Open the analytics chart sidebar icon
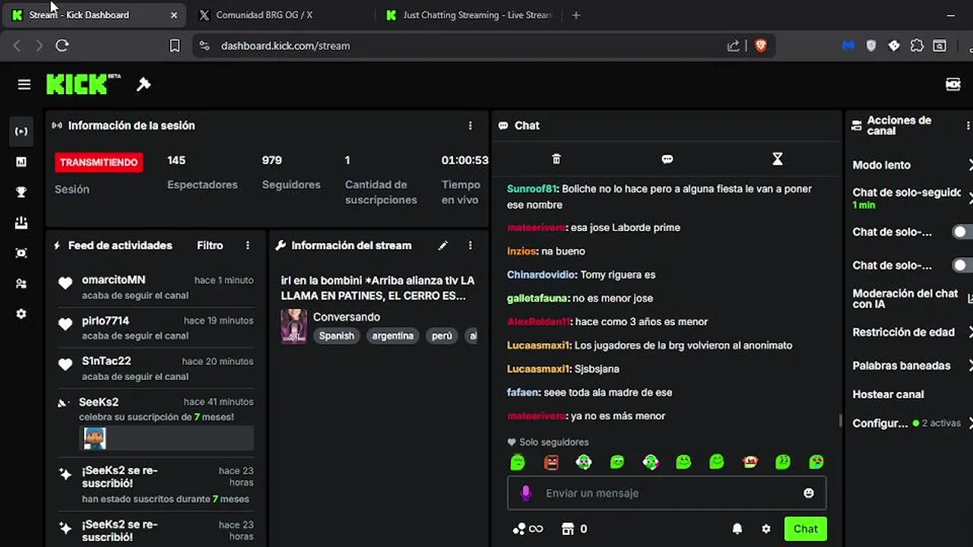Screen dimensions: 973x547 coord(21,162)
